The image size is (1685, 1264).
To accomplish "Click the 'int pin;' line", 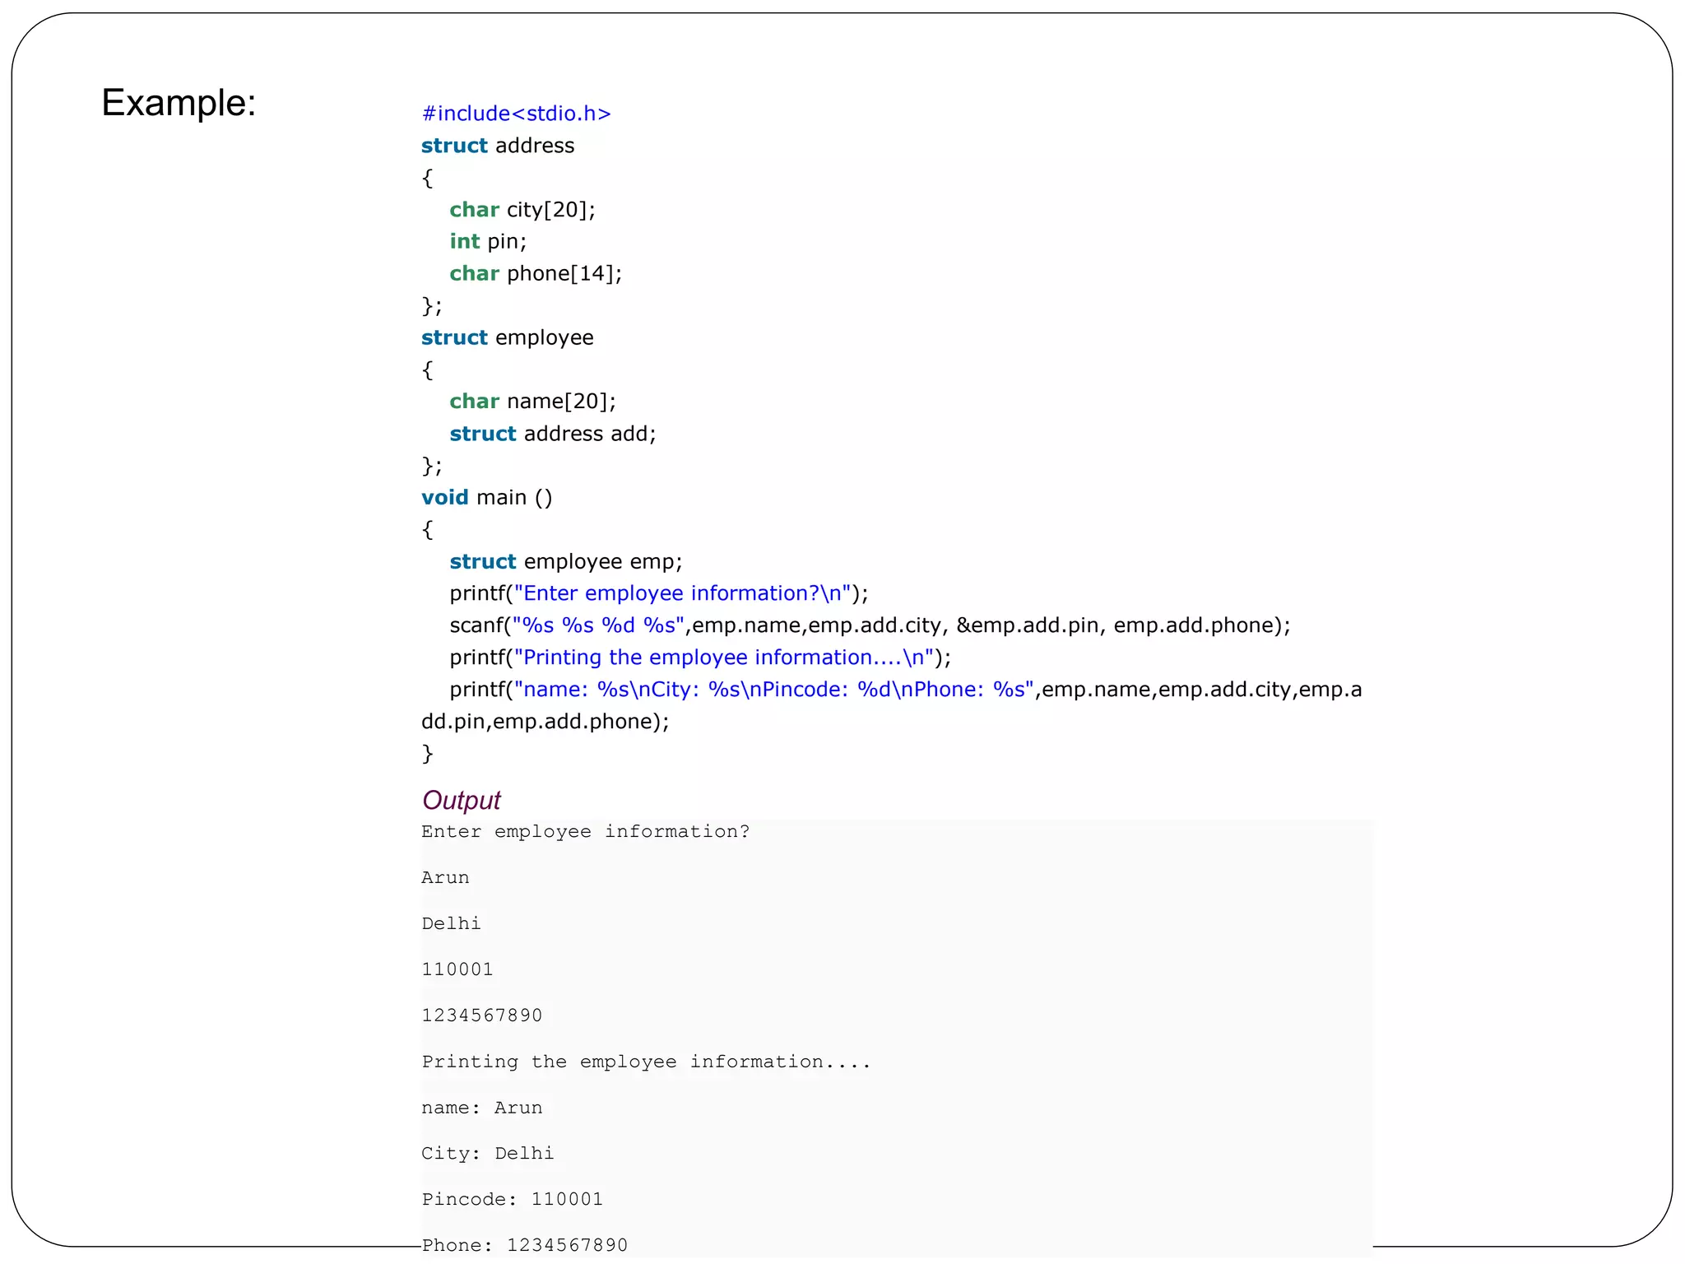I will pyautogui.click(x=487, y=241).
